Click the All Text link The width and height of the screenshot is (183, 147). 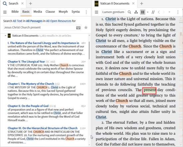(x=18, y=21)
